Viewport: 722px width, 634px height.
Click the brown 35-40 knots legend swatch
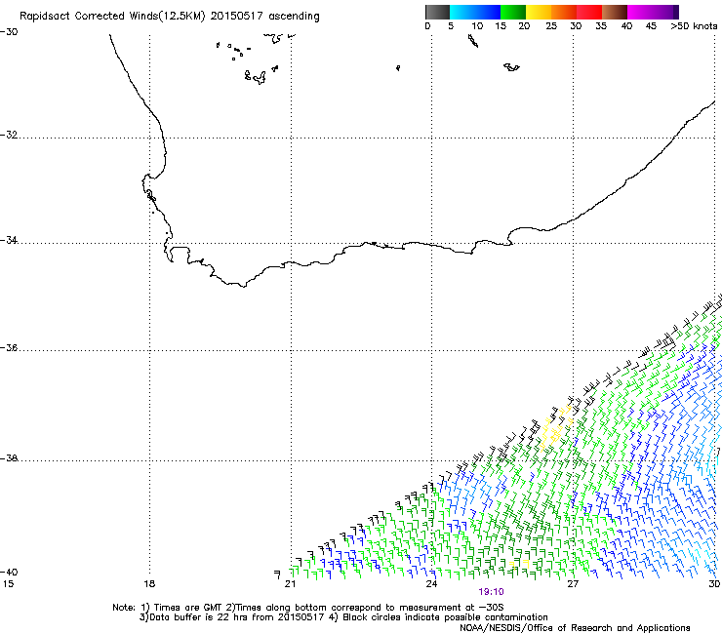coord(615,12)
